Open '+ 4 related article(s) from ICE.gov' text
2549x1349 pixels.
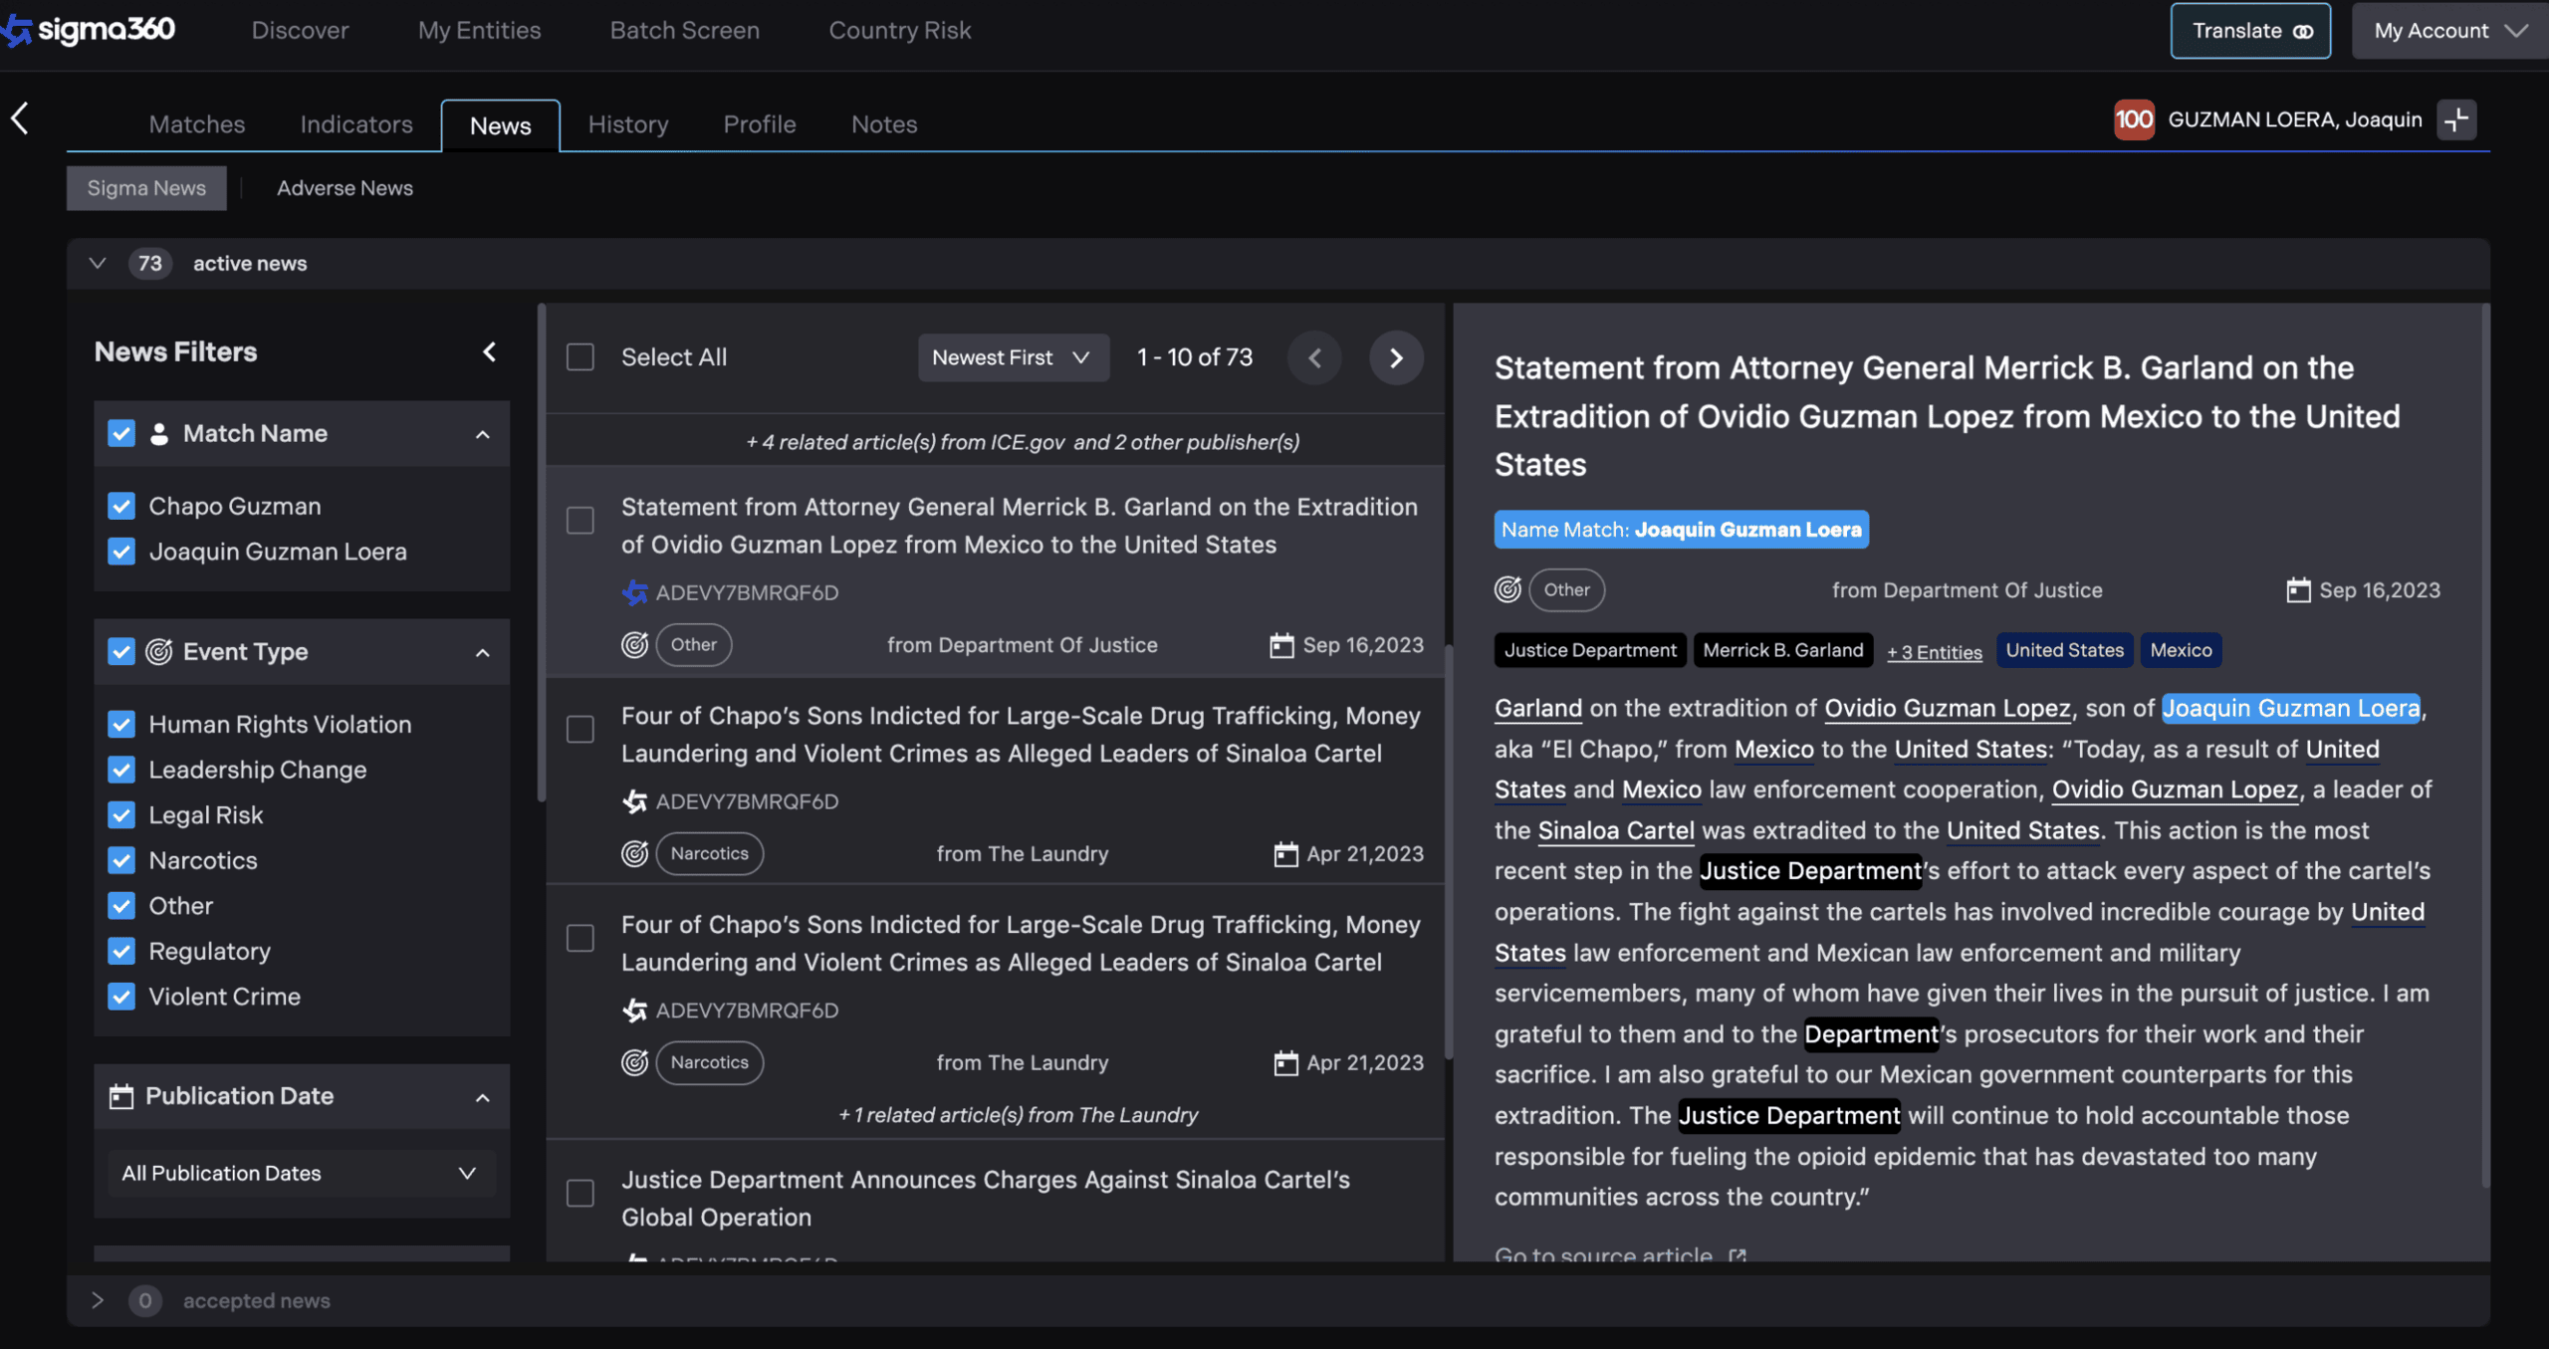[x=1023, y=442]
